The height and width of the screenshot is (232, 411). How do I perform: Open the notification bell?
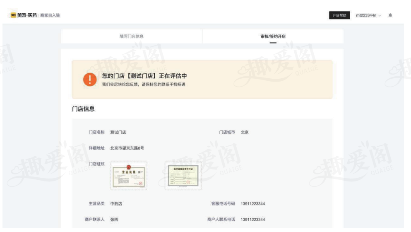point(390,15)
